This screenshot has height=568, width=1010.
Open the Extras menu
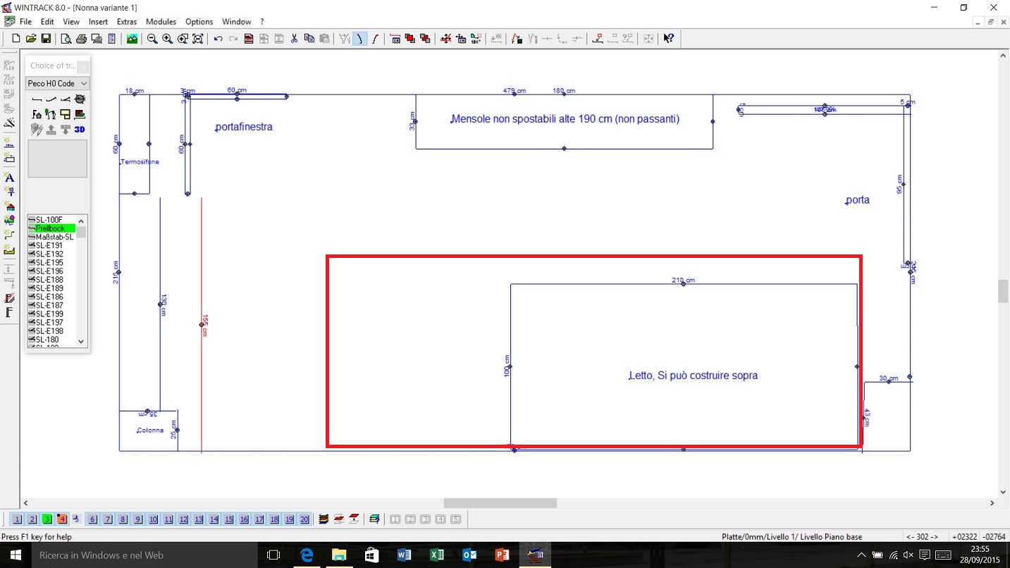tap(127, 22)
